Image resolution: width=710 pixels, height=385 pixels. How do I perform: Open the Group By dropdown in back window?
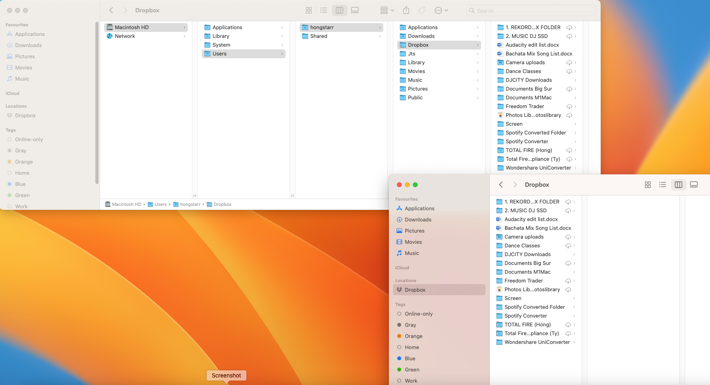[x=387, y=10]
